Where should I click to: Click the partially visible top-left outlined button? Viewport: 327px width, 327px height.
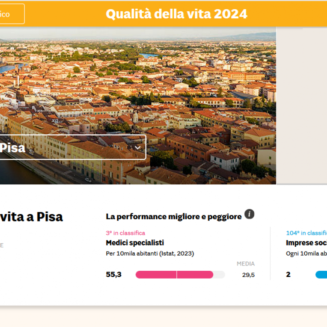pos(11,14)
